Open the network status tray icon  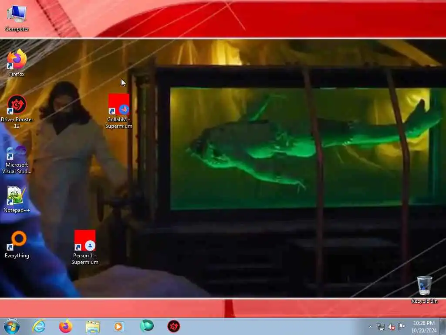pyautogui.click(x=381, y=327)
